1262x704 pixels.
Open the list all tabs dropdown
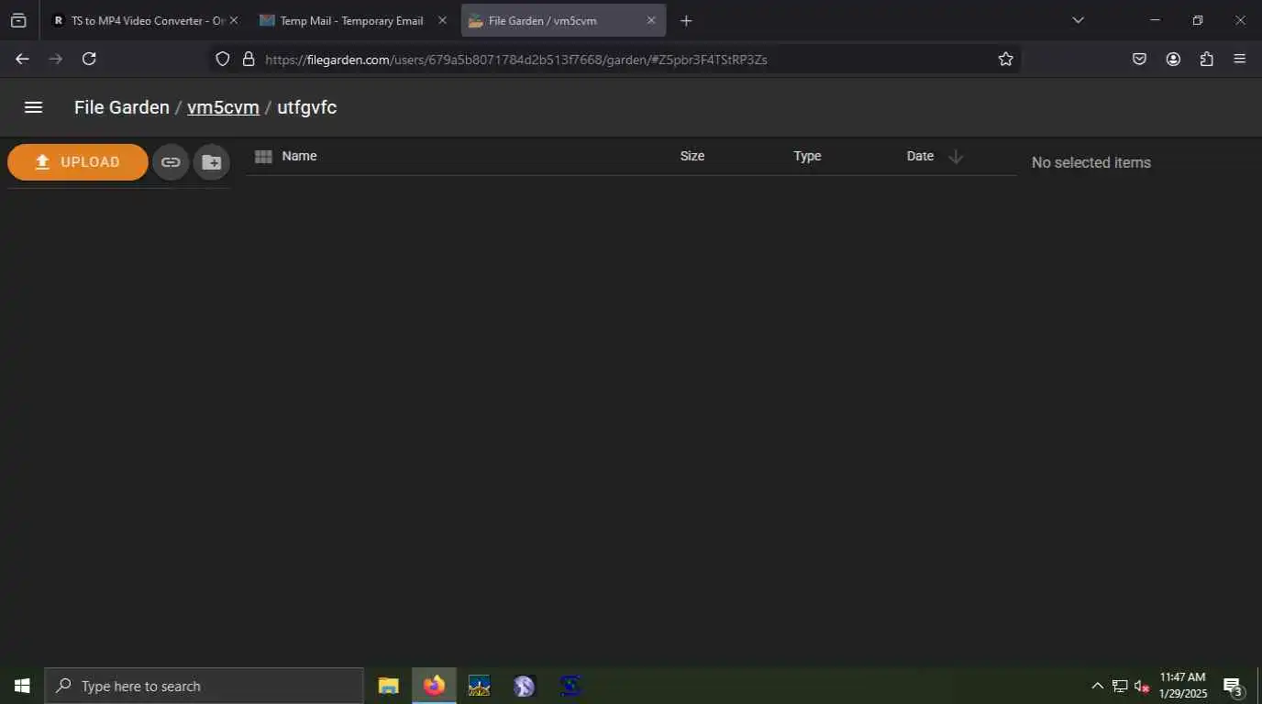pyautogui.click(x=1078, y=20)
